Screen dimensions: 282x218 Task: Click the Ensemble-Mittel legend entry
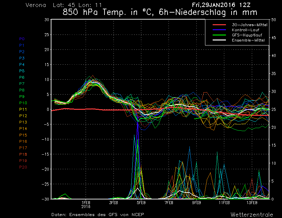tap(248, 40)
